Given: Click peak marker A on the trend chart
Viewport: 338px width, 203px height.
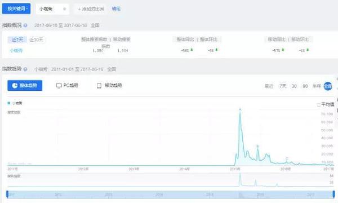Looking at the screenshot, I should click(x=240, y=110).
